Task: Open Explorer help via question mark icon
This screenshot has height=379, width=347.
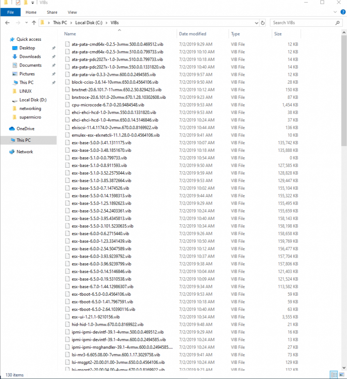Action: pyautogui.click(x=343, y=12)
